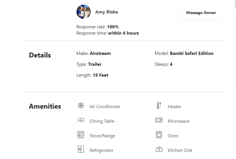Click the Oven icon
This screenshot has width=236, height=159.
159,135
